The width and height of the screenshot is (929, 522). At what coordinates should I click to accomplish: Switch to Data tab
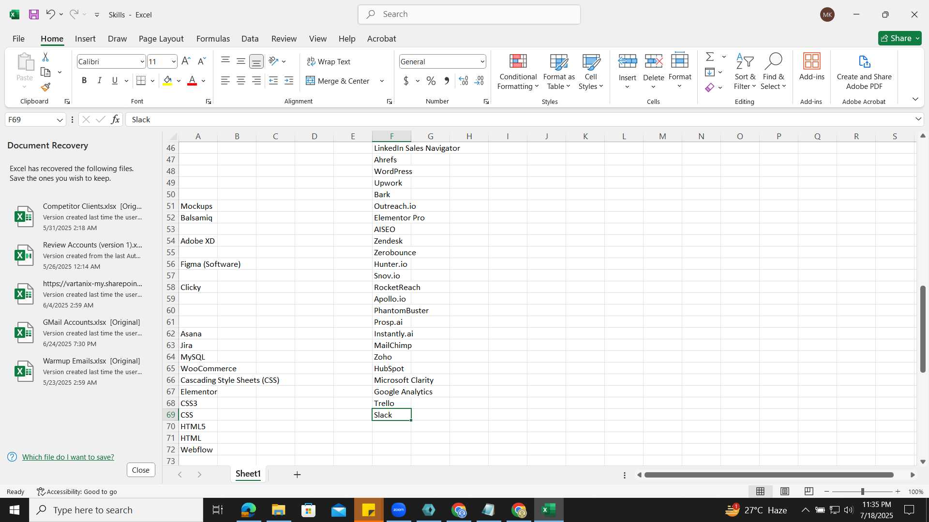250,39
